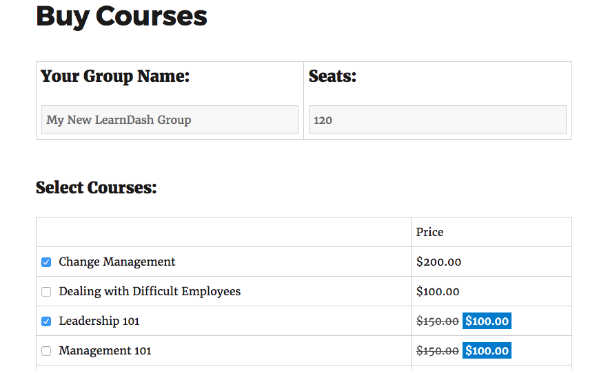The height and width of the screenshot is (371, 608).
Task: Check the Change Management checkbox
Action: click(46, 262)
